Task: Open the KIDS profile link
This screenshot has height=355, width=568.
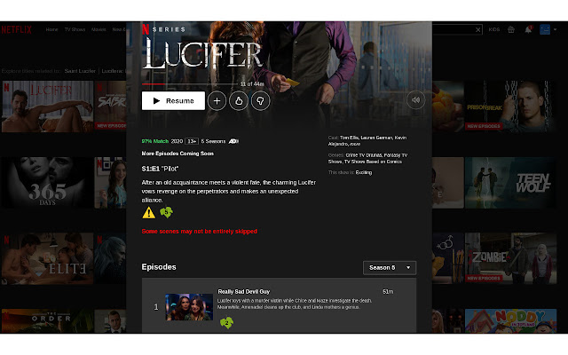Action: (494, 29)
